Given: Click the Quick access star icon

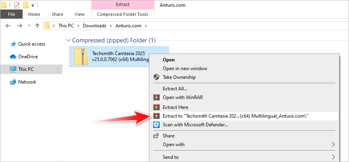Looking at the screenshot, I should coord(13,44).
